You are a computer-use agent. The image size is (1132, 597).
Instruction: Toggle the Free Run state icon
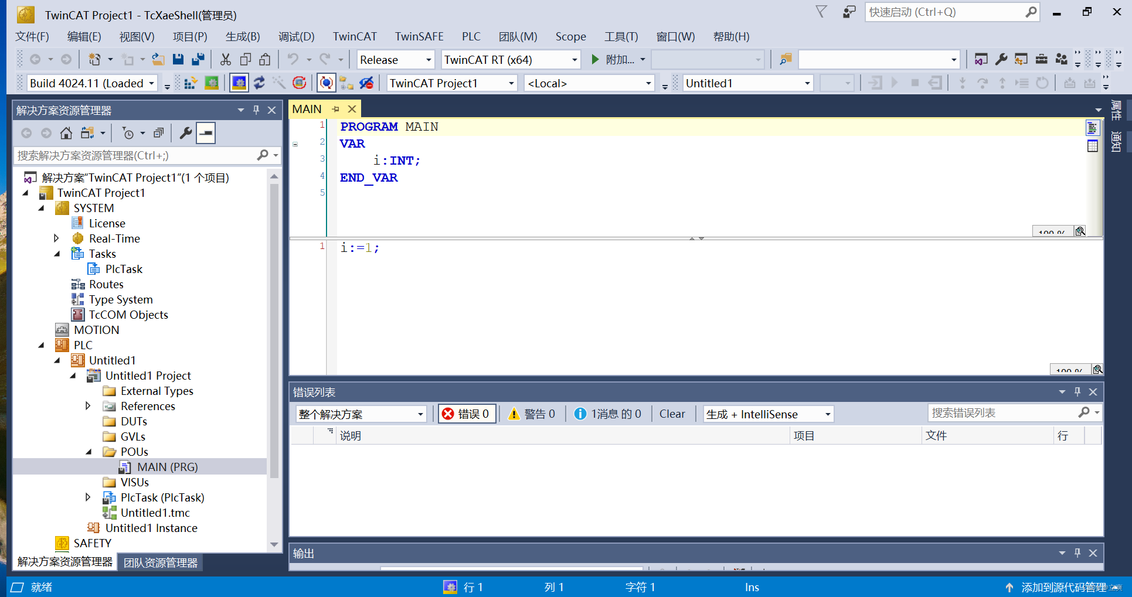click(299, 83)
